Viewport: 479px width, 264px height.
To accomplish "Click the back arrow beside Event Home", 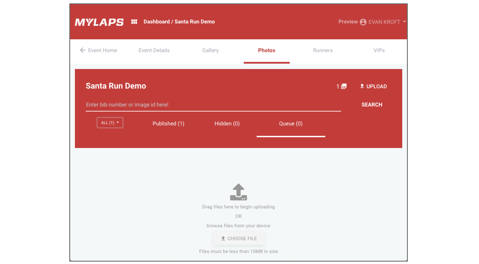I will pyautogui.click(x=83, y=50).
